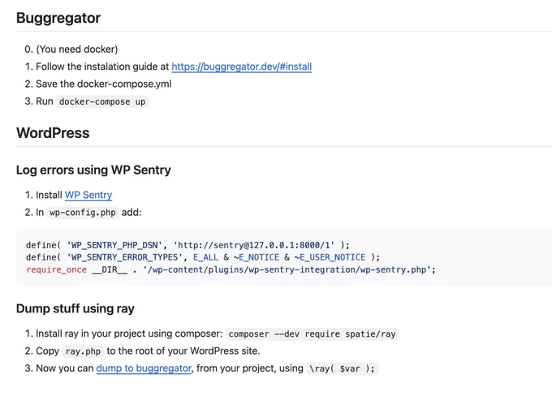Open the buggregator.dev/#install link
Screen dimensions: 552x396
point(242,67)
